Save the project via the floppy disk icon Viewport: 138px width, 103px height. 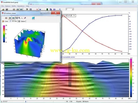pos(7,9)
